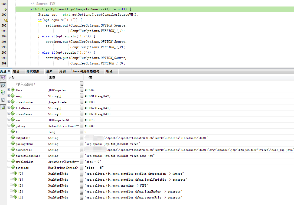
Task: Click the first sidebar icon in variables panel
Action: coord(3,78)
